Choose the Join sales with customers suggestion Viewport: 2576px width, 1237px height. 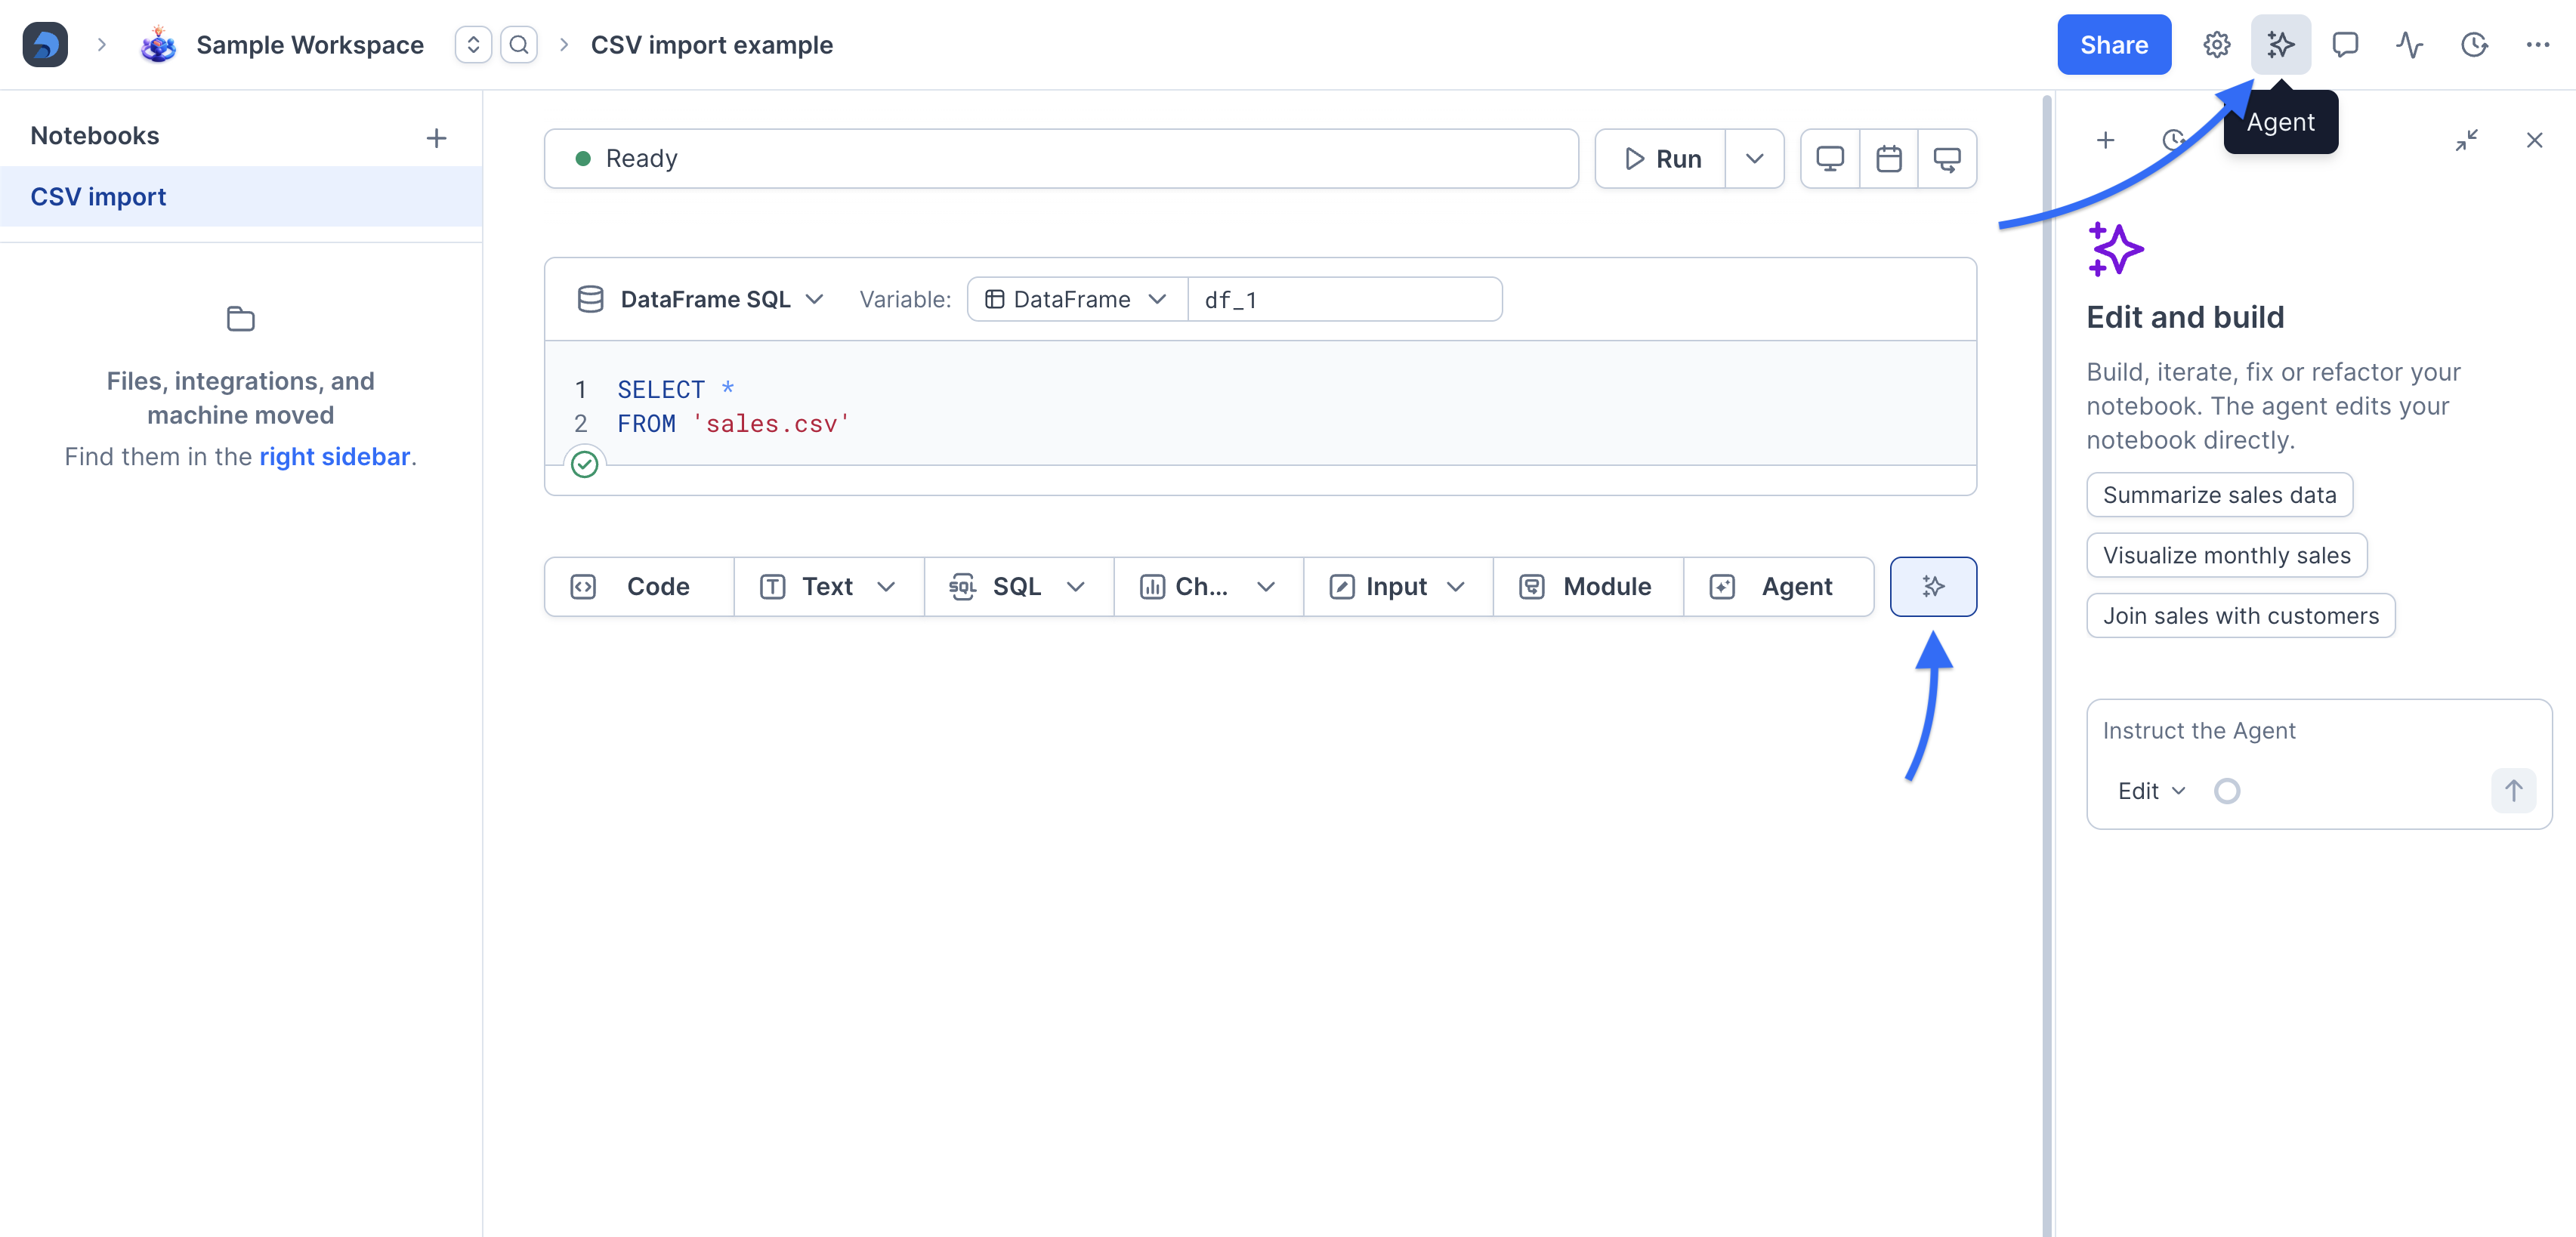coord(2240,616)
